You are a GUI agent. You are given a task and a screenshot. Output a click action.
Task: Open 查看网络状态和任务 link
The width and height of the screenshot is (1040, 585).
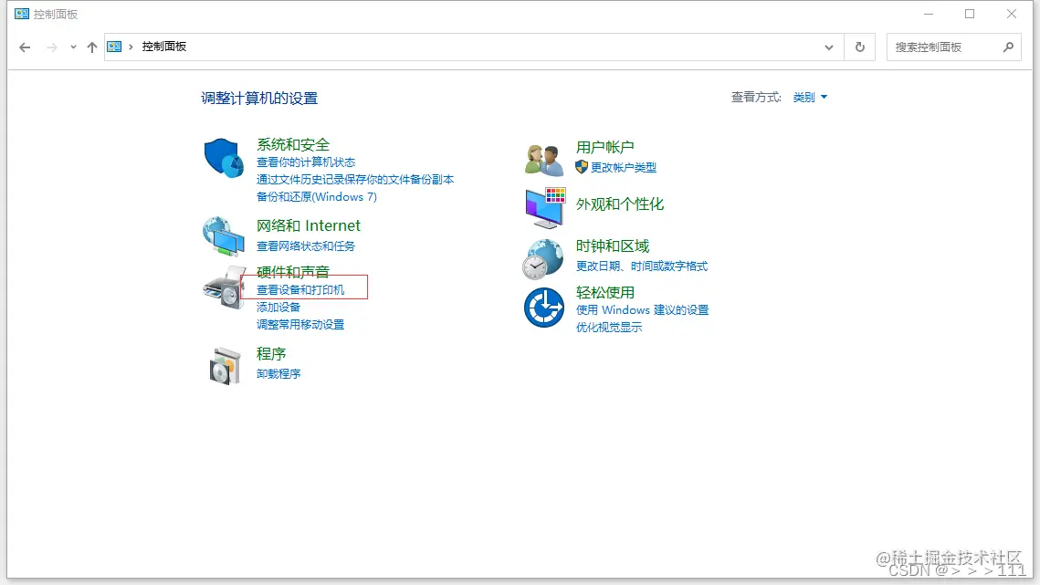pyautogui.click(x=306, y=246)
